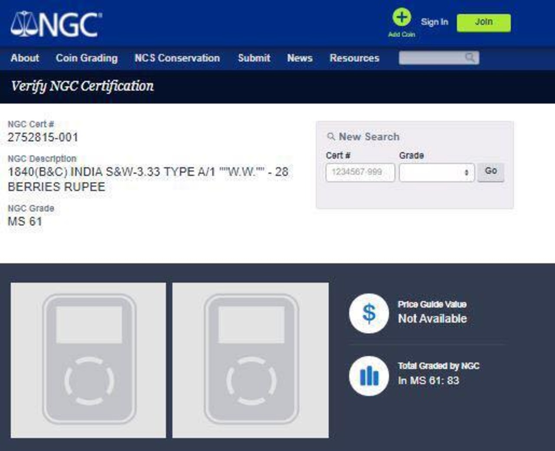Click the bar chart Total Graded icon

369,376
